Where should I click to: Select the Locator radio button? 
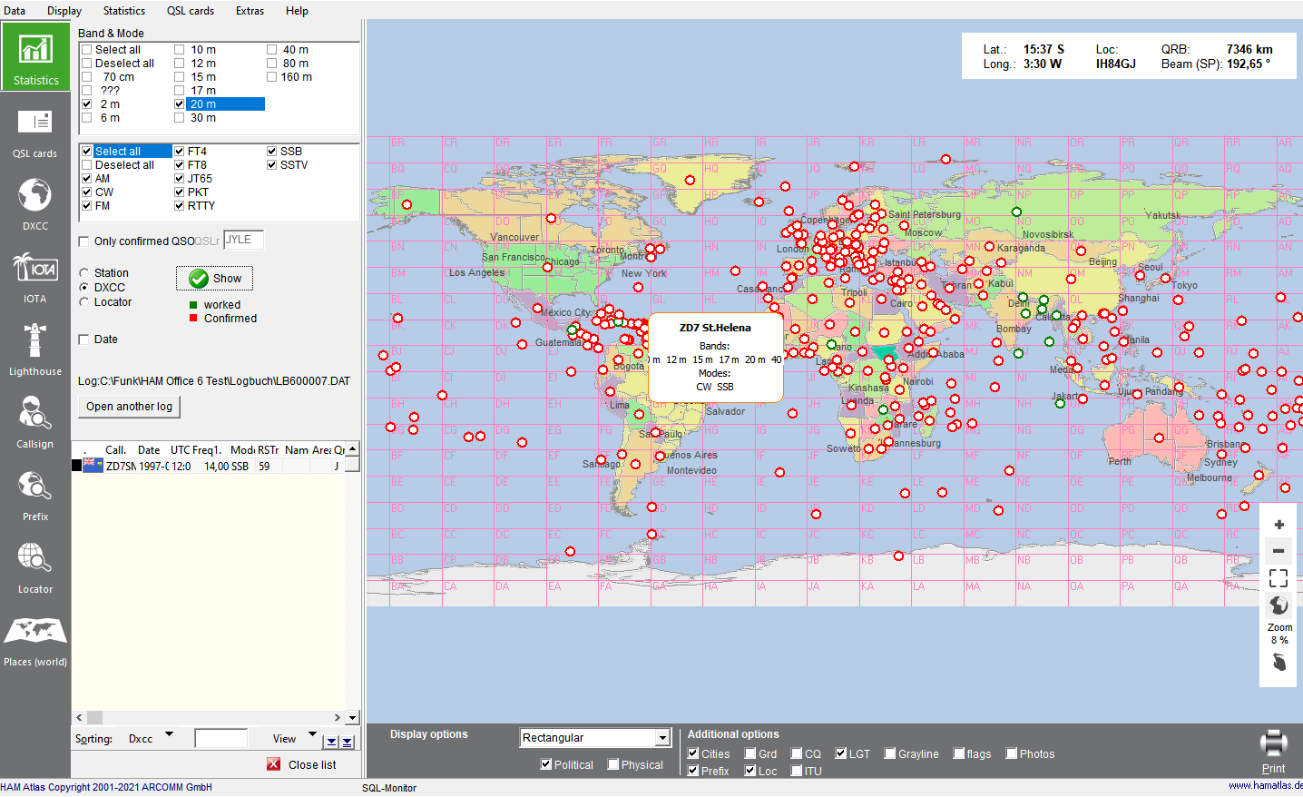pyautogui.click(x=84, y=302)
